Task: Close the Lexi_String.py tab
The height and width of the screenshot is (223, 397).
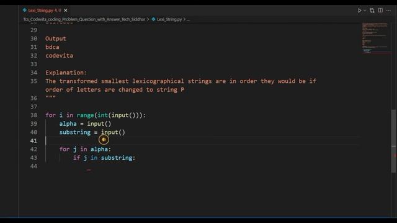Action: click(x=66, y=11)
